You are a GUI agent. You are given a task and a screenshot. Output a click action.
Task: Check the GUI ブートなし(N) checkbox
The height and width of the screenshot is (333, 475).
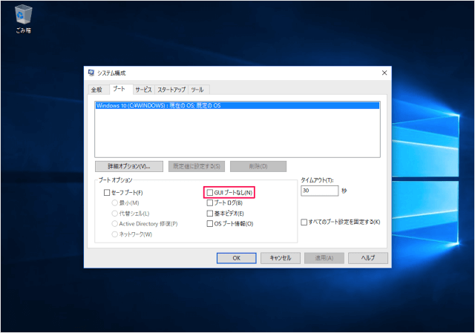click(x=209, y=193)
